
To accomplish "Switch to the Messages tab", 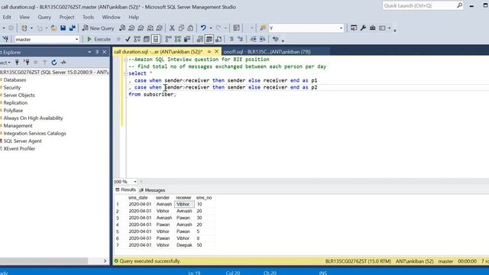I will click(x=152, y=190).
